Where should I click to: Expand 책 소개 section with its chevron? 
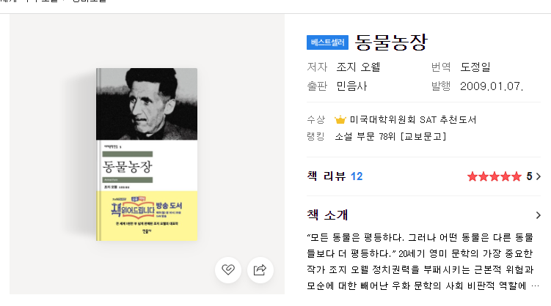point(539,215)
